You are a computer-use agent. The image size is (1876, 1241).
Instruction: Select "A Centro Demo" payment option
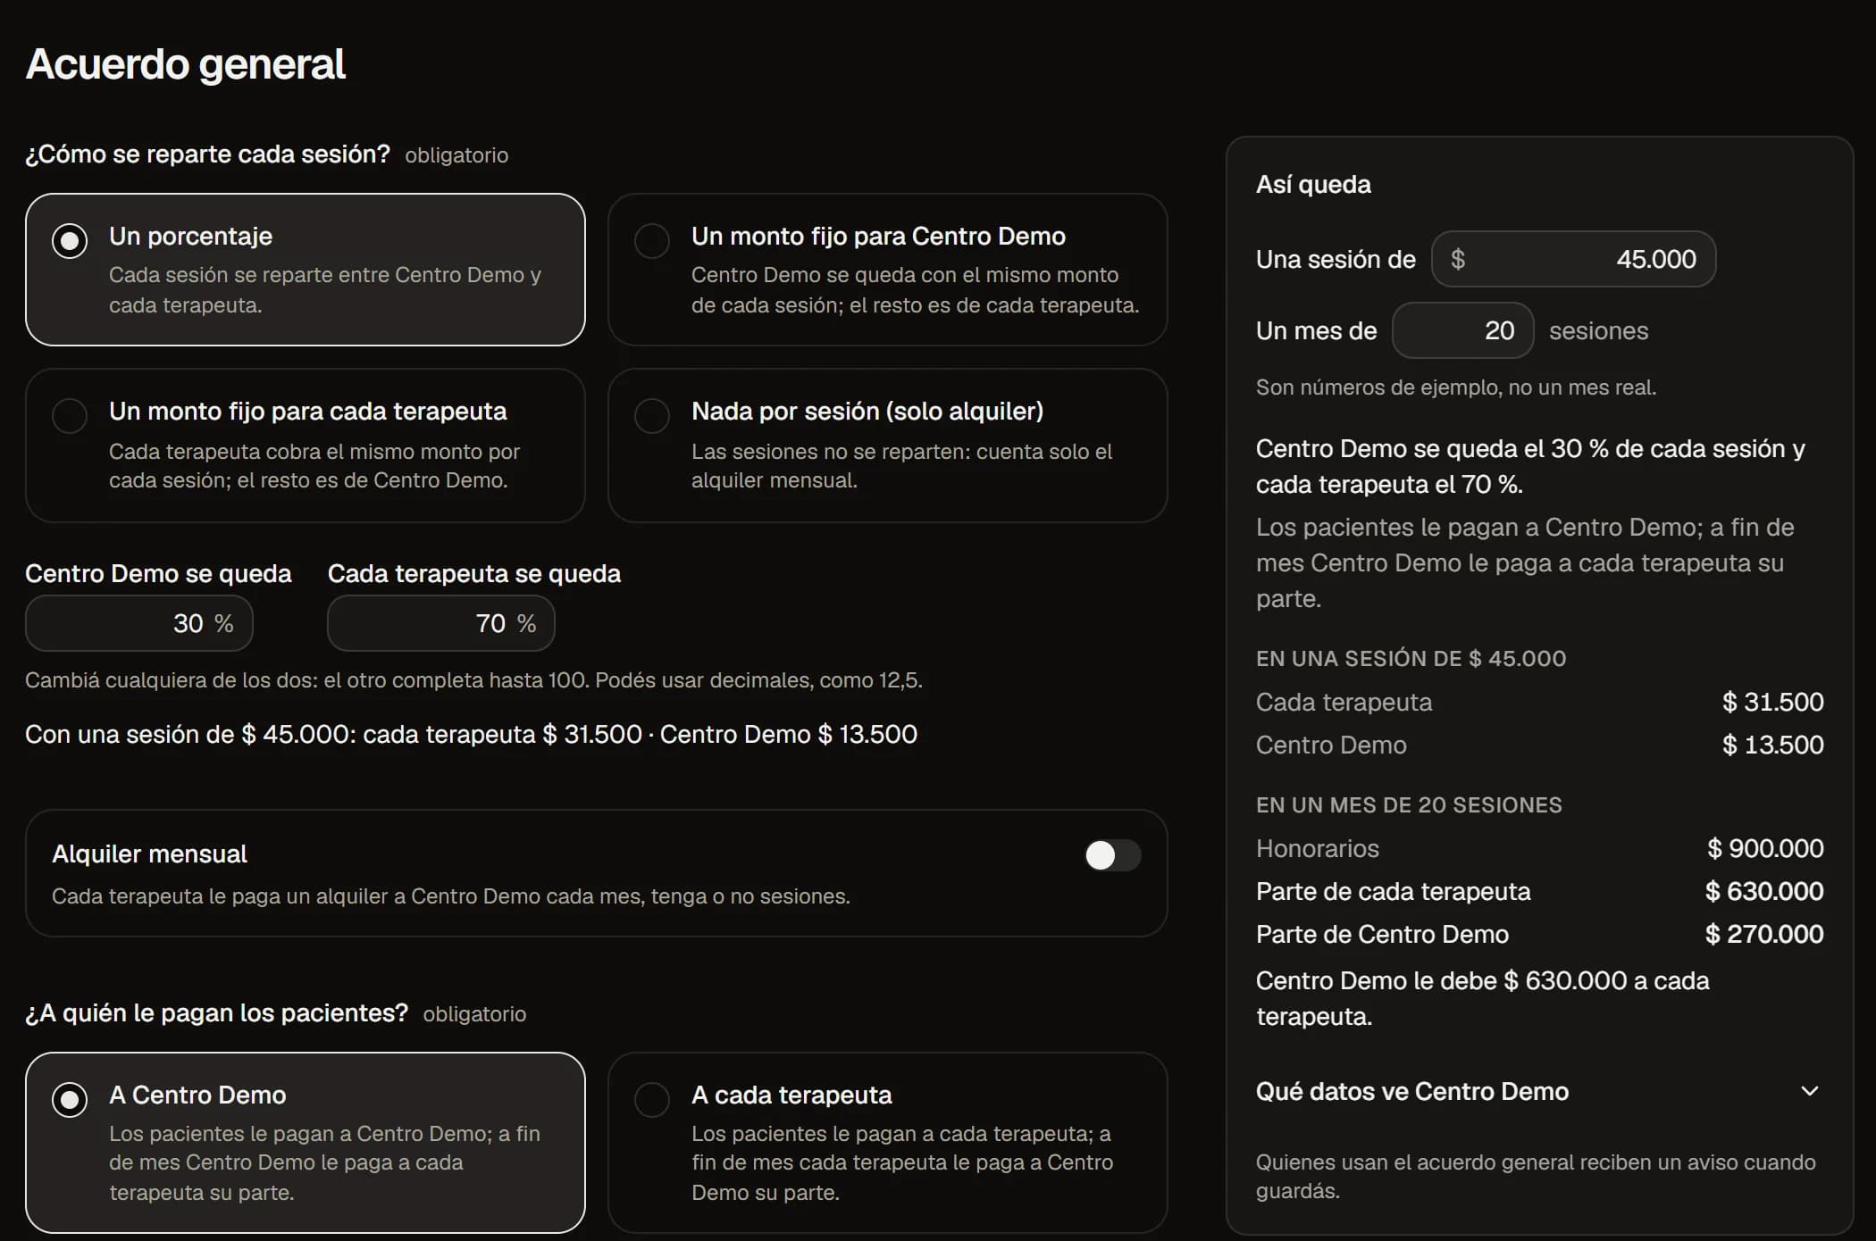click(x=305, y=1143)
